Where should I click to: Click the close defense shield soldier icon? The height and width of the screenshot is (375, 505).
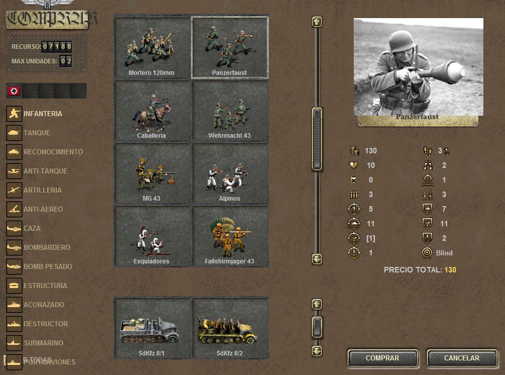[428, 238]
